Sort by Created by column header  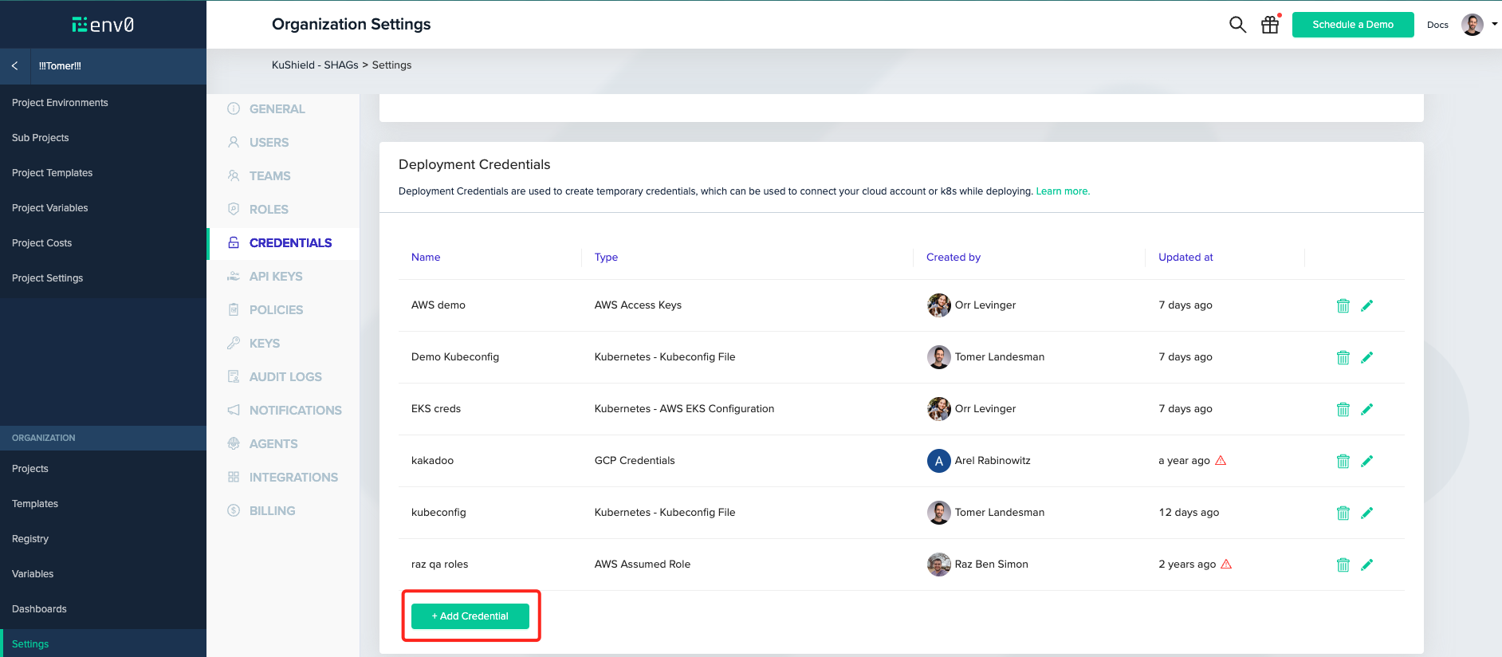953,257
